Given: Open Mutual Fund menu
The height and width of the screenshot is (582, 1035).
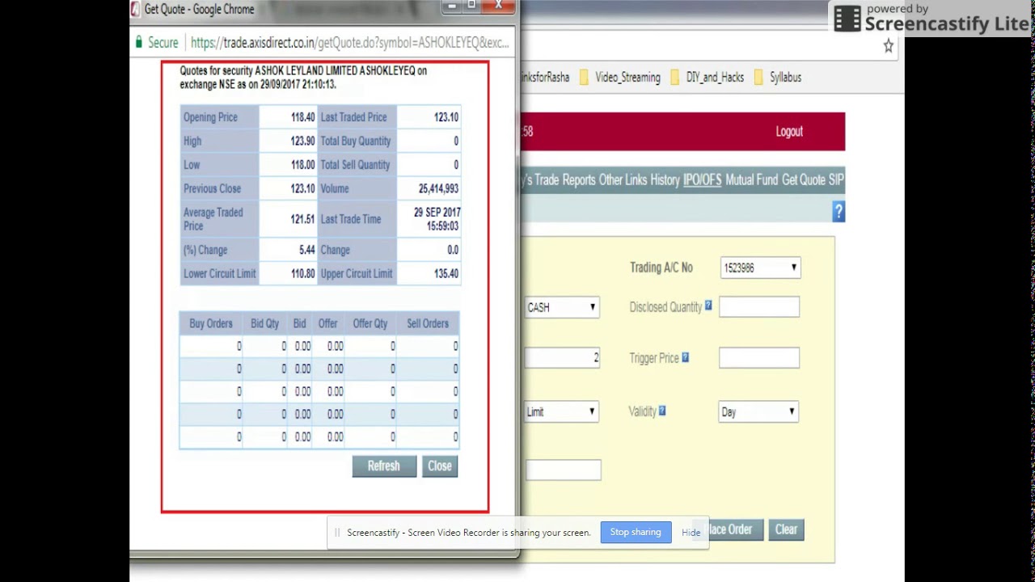Looking at the screenshot, I should [x=751, y=180].
